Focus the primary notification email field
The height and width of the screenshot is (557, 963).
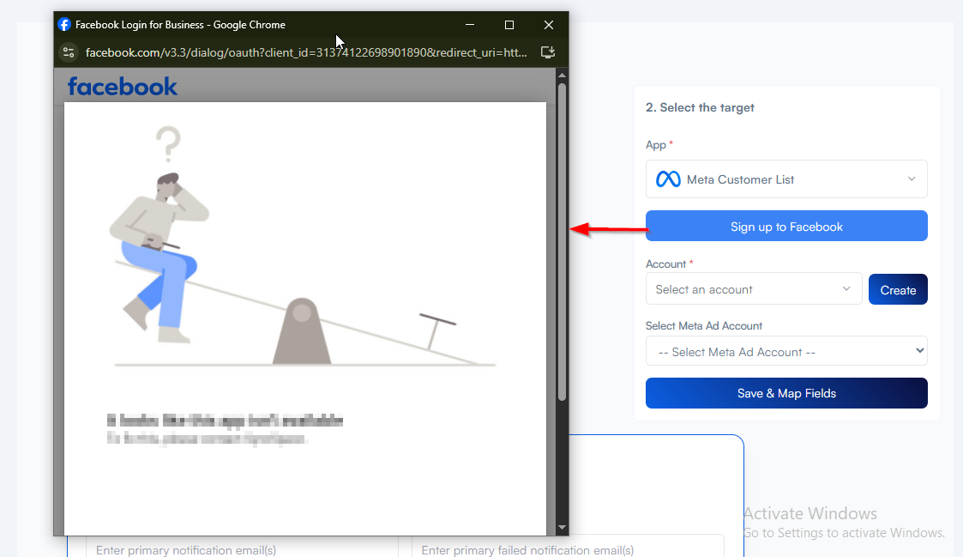click(x=240, y=549)
